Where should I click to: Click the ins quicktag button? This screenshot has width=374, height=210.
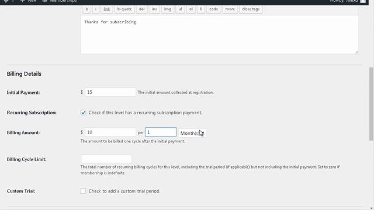pyautogui.click(x=154, y=9)
